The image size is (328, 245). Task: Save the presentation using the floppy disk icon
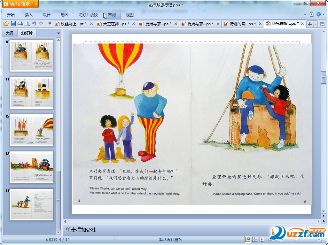point(13,24)
